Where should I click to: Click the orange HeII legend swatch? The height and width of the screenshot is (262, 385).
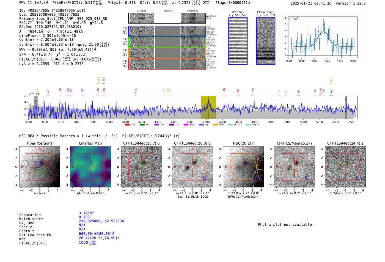[x=215, y=125]
